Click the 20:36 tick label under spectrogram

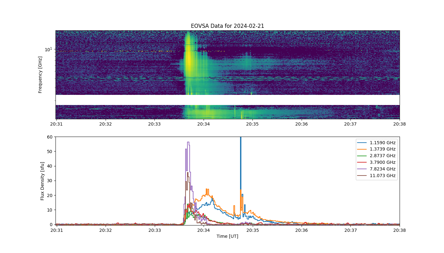pyautogui.click(x=301, y=125)
